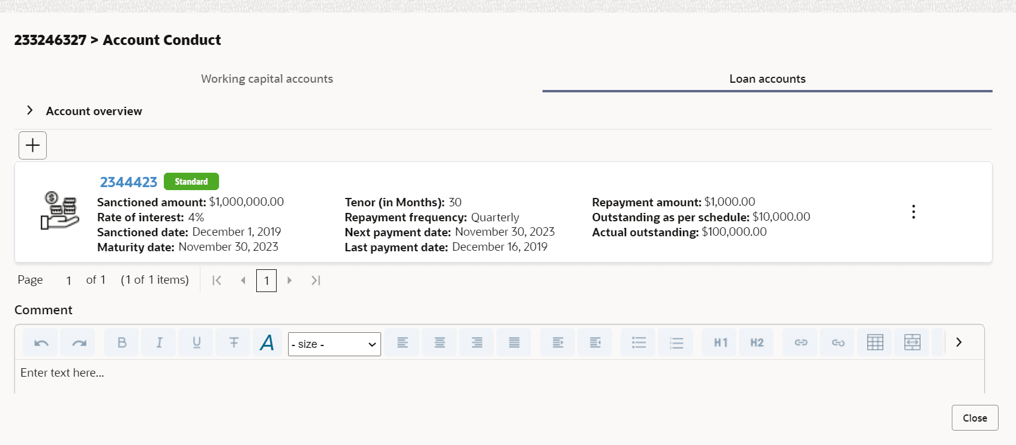Redo the last comment edit

79,342
